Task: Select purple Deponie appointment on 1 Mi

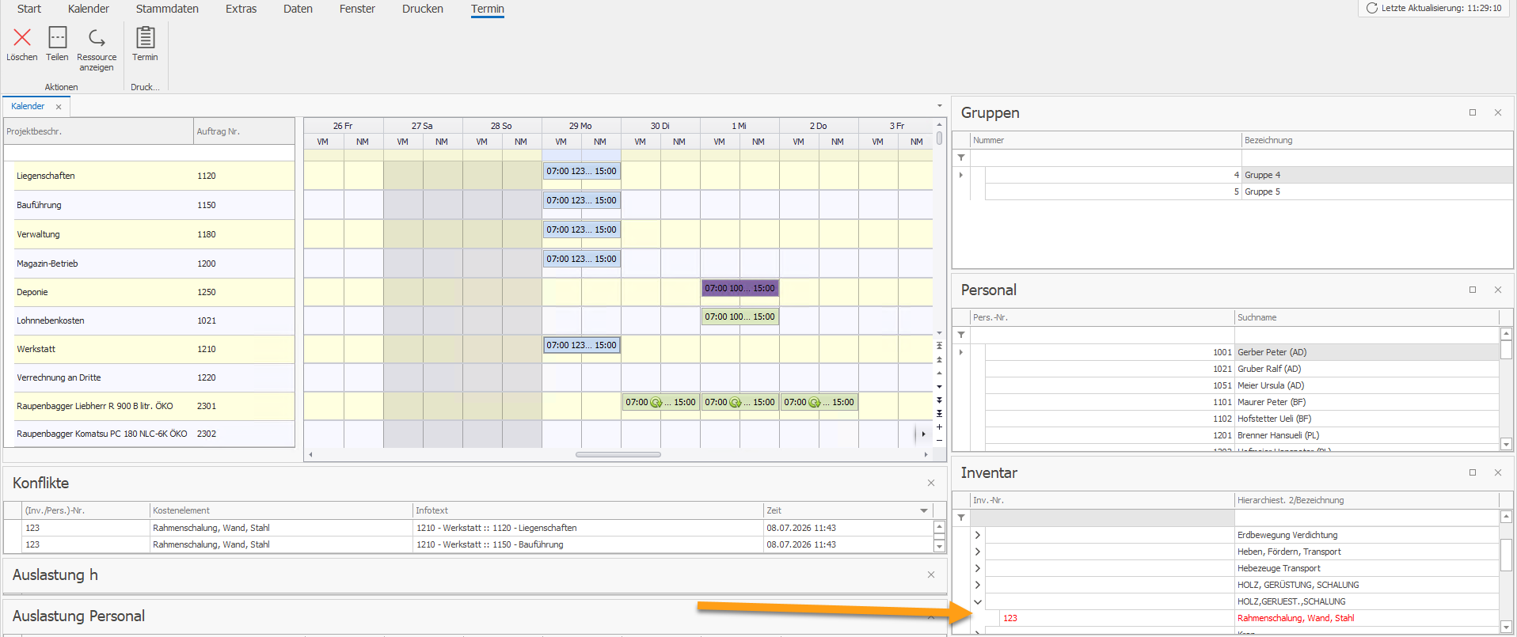Action: tap(739, 288)
